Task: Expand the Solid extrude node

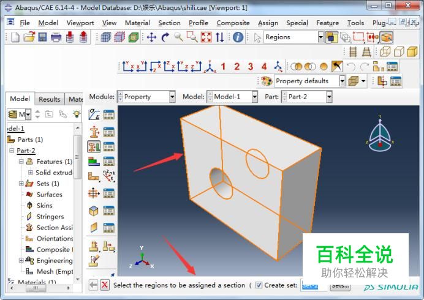Action: click(31, 173)
